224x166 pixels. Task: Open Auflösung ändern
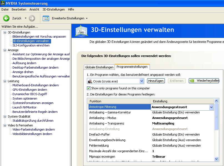point(24,63)
